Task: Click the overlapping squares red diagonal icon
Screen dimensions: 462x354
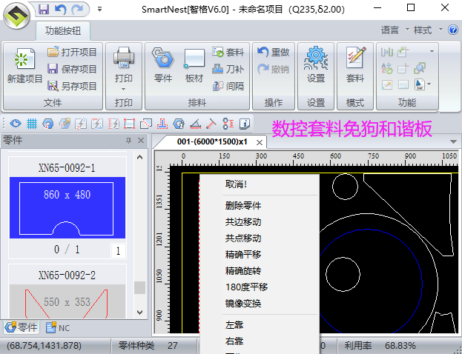Action: pos(146,124)
